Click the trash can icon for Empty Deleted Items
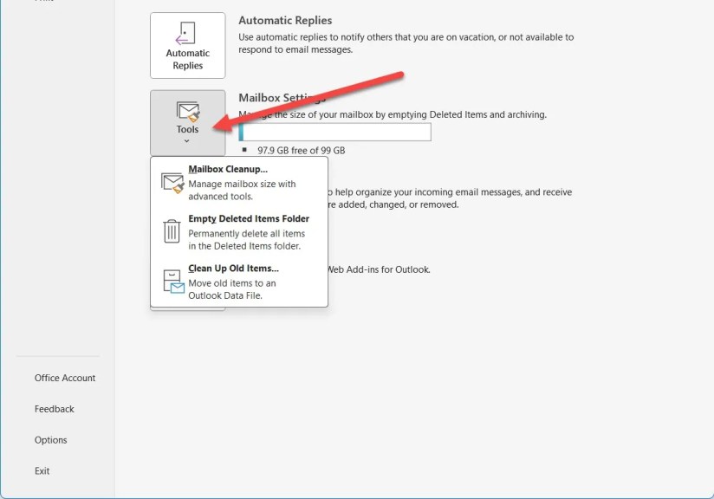Screen dimensions: 714x499 click(x=172, y=230)
